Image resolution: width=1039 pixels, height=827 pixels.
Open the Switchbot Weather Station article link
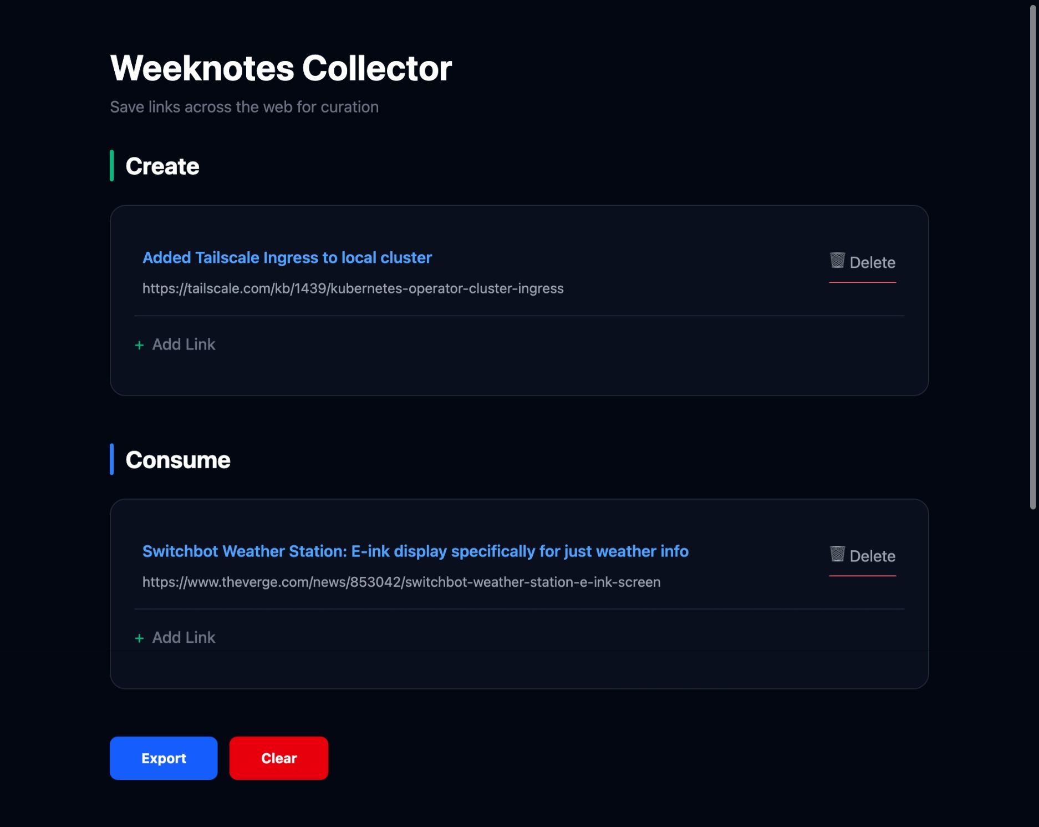tap(415, 551)
